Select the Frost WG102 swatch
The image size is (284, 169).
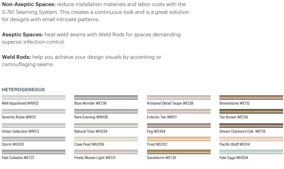179,139
